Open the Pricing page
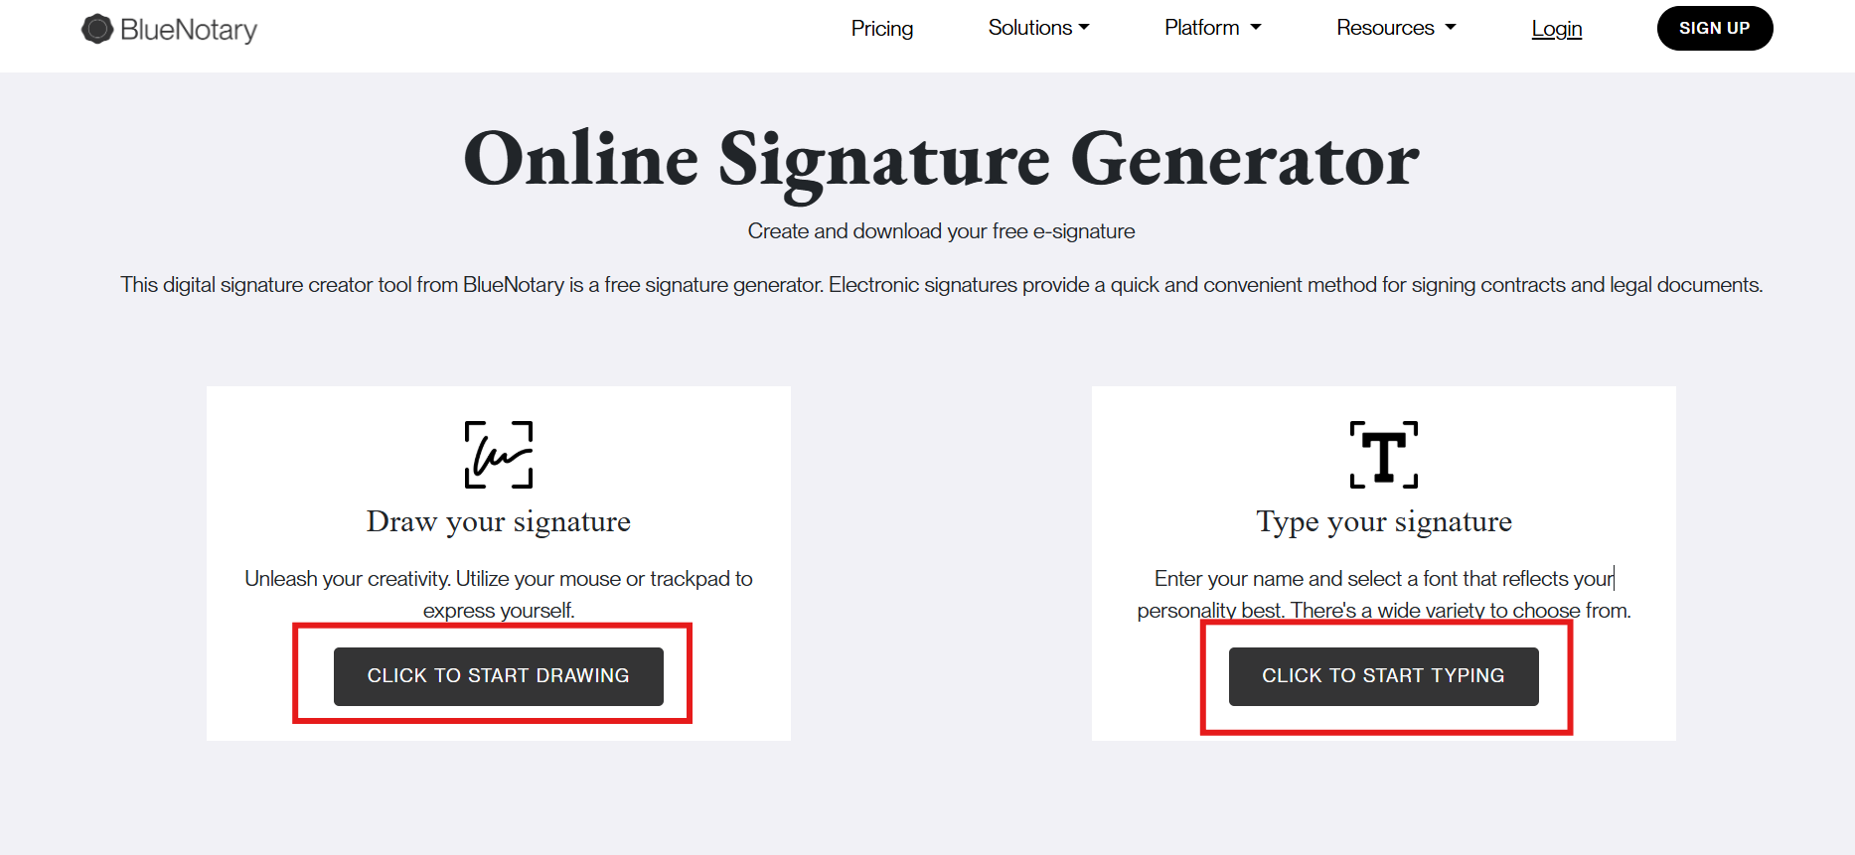Screen dimensions: 1855x855 coord(881,29)
